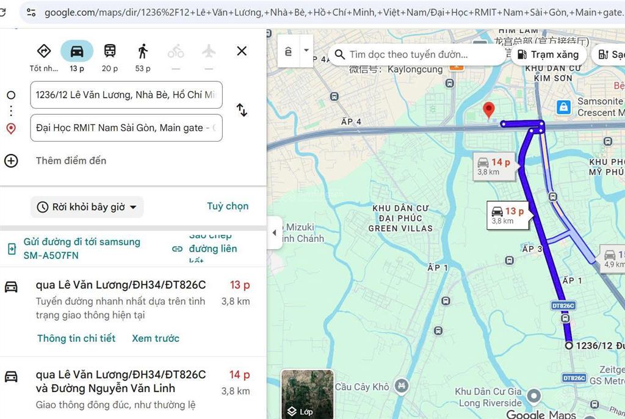
Task: Click the browser address bar URL
Action: pyautogui.click(x=334, y=12)
